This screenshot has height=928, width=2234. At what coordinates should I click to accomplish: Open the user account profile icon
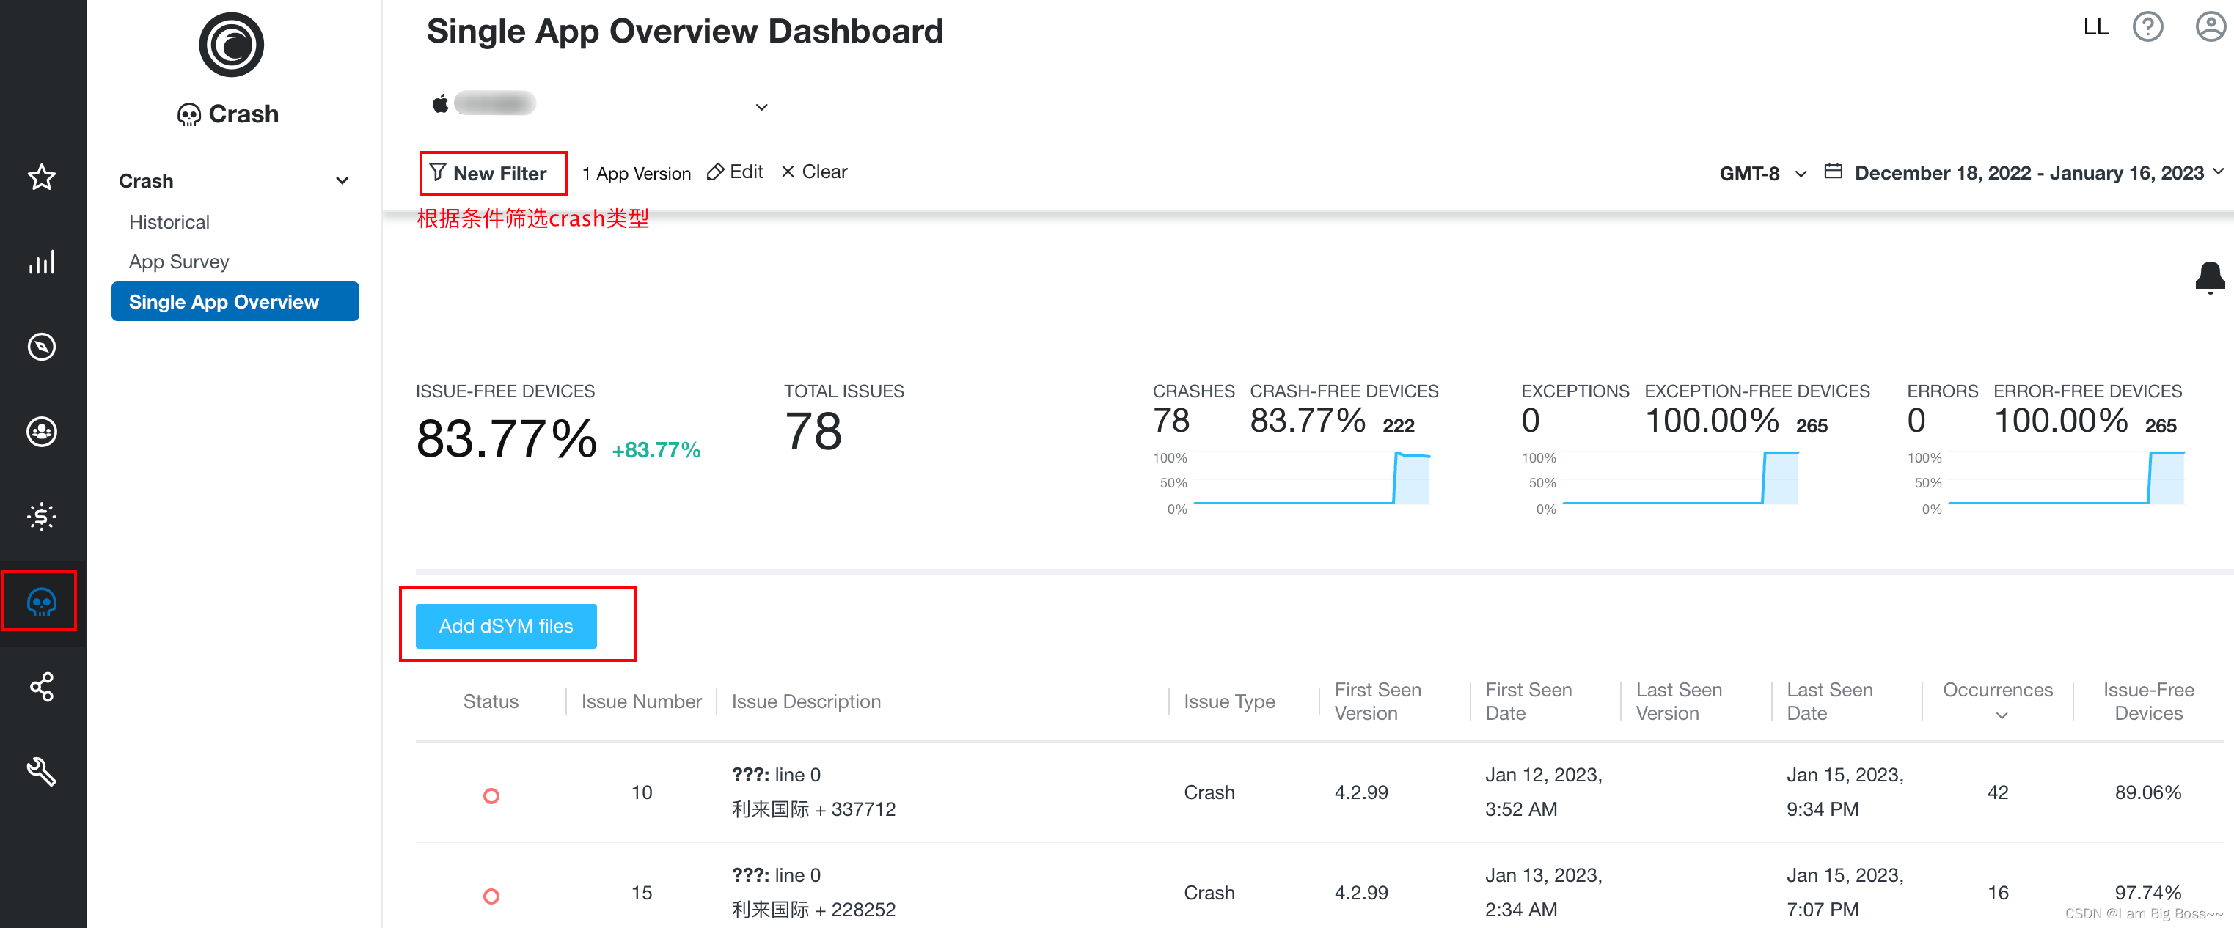[2211, 27]
